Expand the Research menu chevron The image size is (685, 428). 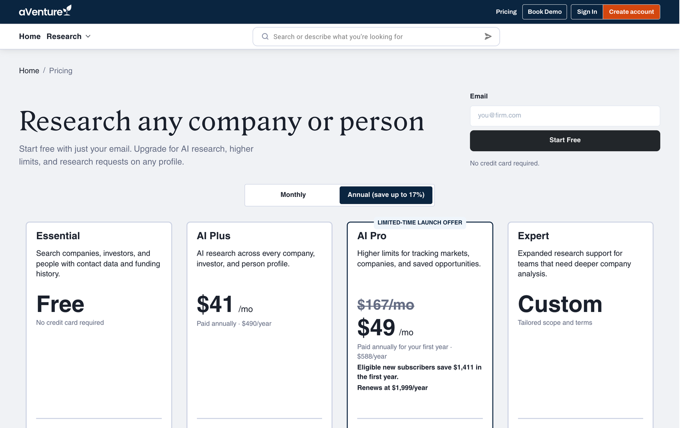[88, 36]
